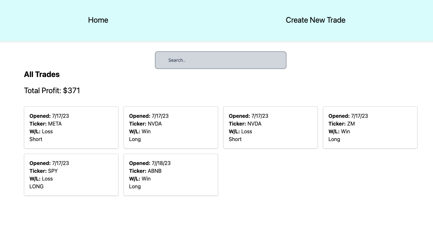This screenshot has height=231, width=433.
Task: Open the ABNB trade card
Action: click(171, 175)
